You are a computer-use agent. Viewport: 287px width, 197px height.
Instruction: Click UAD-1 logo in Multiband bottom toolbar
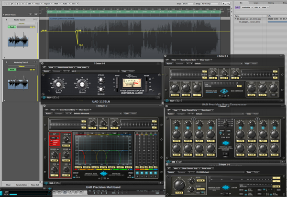(49, 183)
